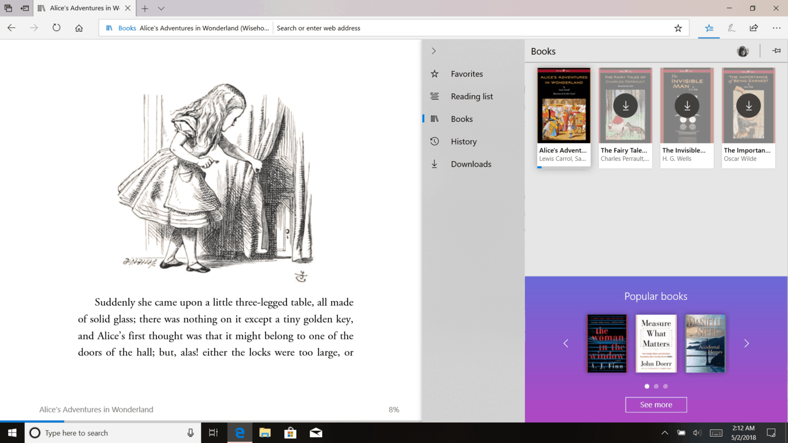The width and height of the screenshot is (788, 443).
Task: Pin the Hub pane open
Action: coord(776,51)
